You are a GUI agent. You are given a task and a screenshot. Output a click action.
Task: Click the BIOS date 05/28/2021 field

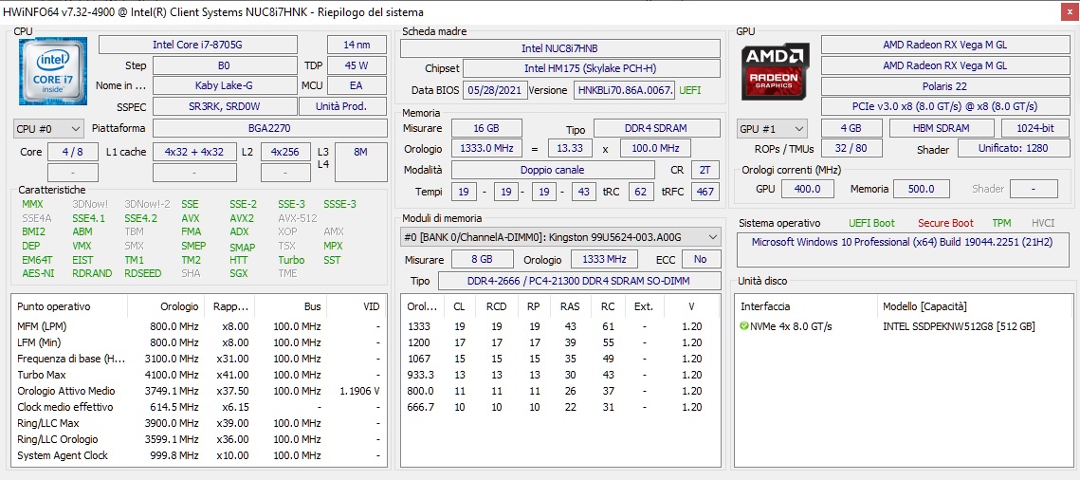(495, 90)
